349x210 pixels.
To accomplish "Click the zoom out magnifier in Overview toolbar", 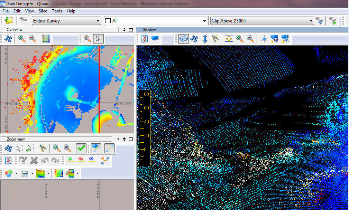I will pyautogui.click(x=33, y=39).
